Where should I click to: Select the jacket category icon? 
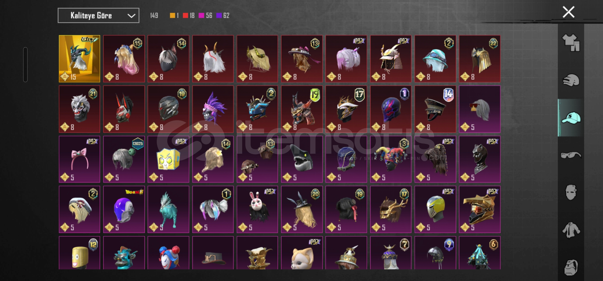571,230
